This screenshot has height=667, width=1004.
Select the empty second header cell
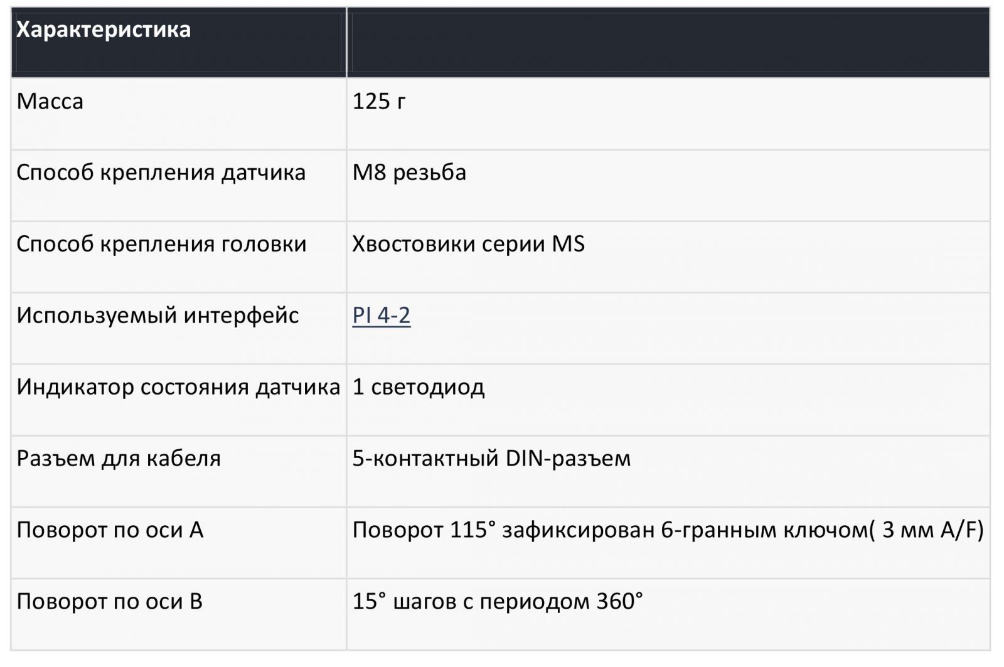tap(668, 43)
